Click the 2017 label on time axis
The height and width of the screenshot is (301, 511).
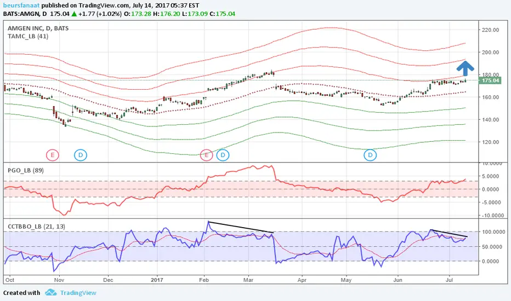pos(157,280)
